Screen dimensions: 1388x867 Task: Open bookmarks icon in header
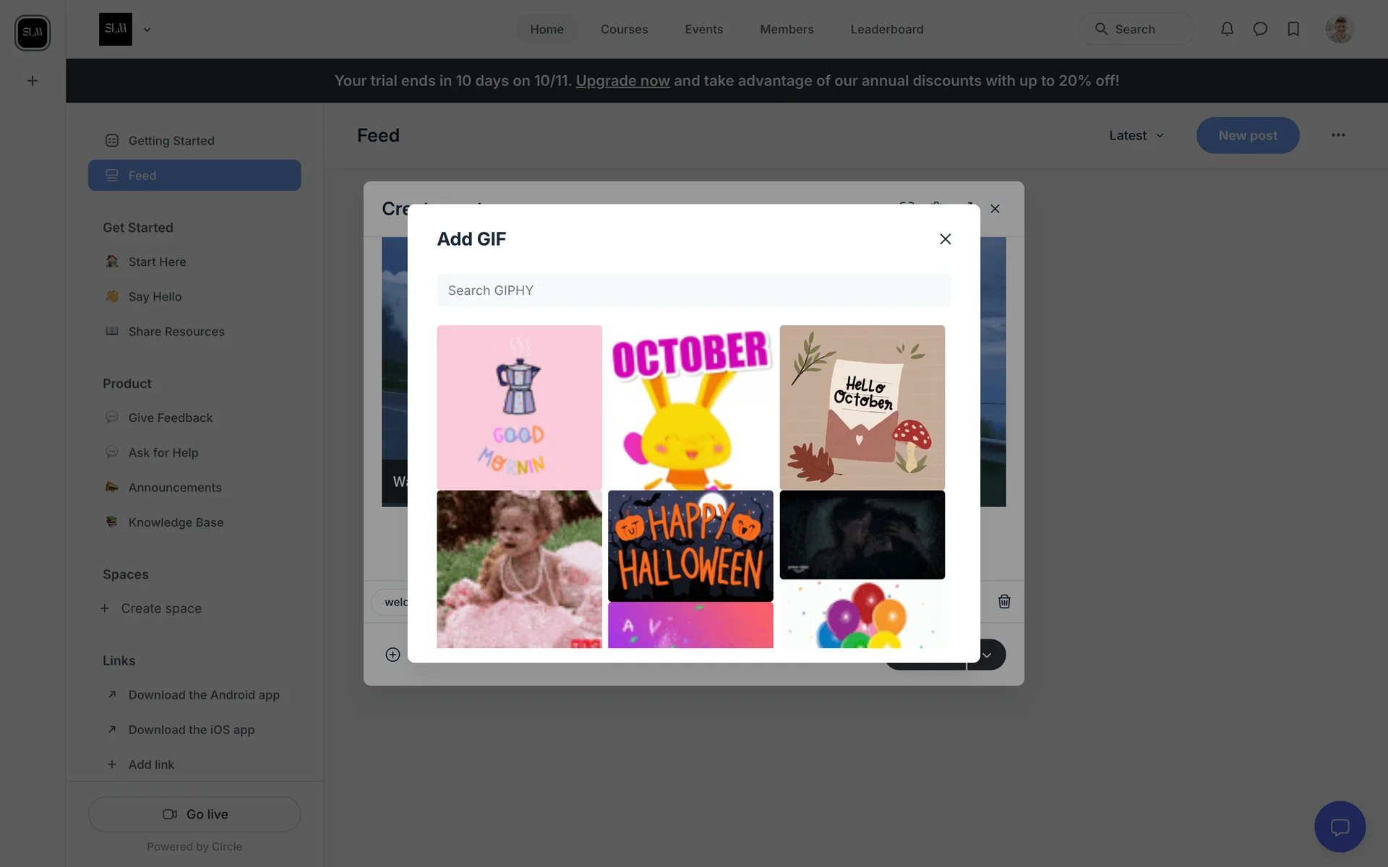1293,29
